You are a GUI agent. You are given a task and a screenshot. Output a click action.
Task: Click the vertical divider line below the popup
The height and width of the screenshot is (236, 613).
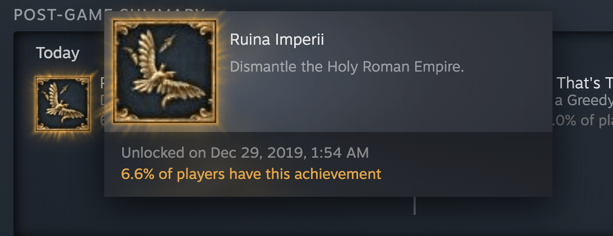click(415, 206)
